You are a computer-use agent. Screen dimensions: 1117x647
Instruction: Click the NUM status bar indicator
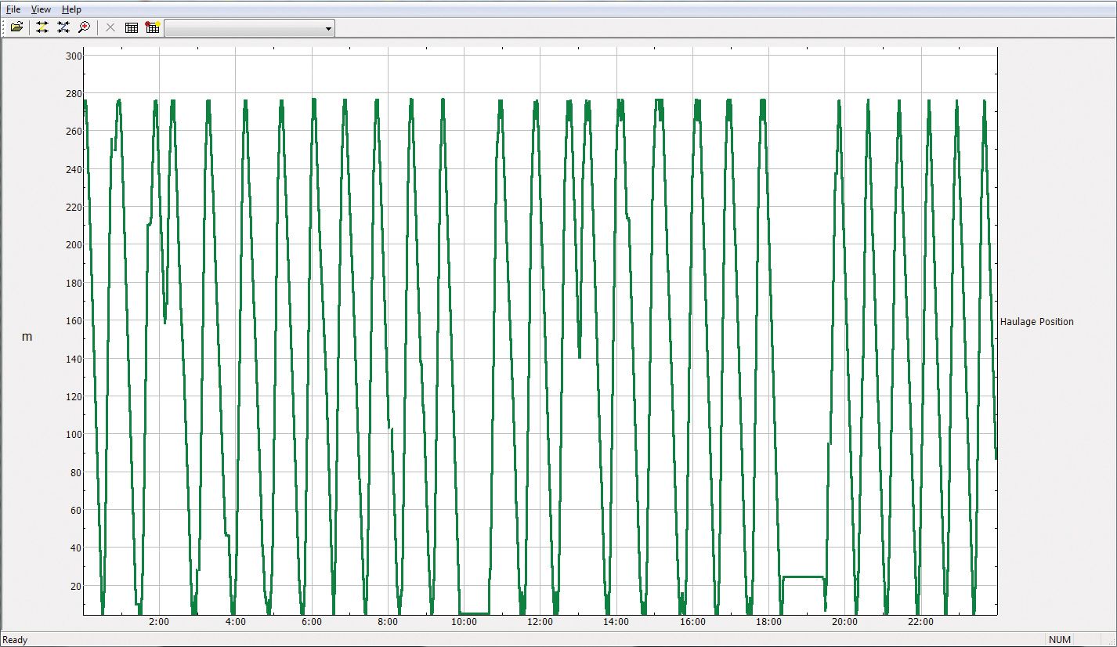point(1060,640)
